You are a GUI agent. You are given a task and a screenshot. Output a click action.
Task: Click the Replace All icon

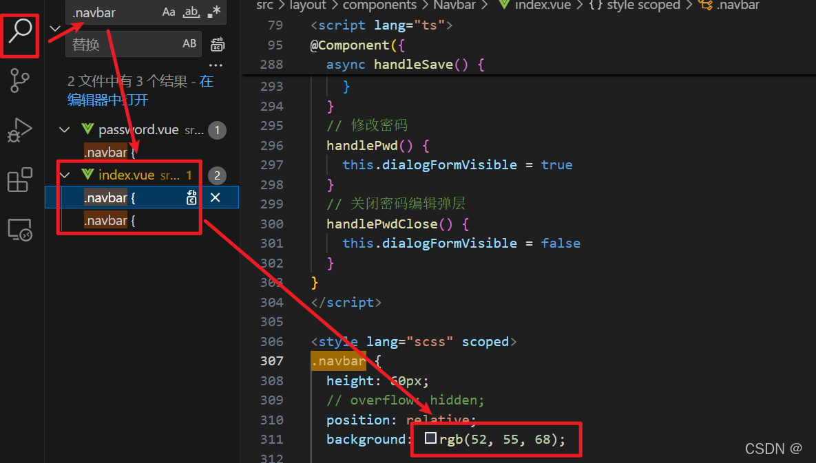[x=218, y=45]
